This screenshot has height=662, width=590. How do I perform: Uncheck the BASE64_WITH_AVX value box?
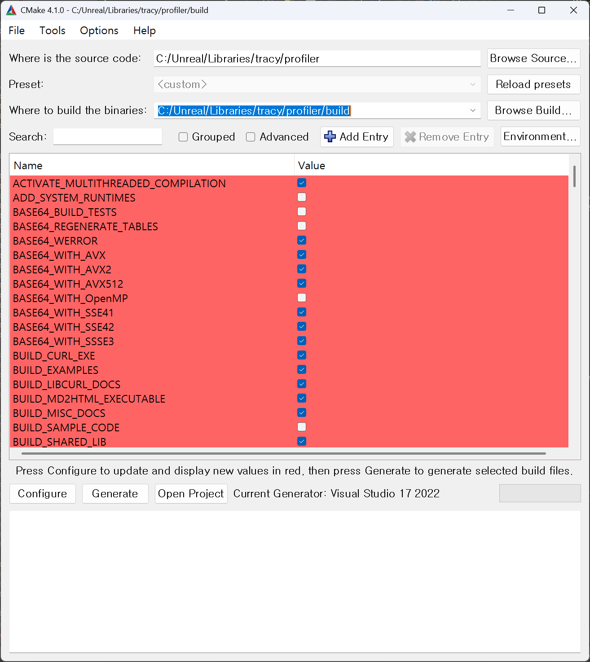click(x=302, y=255)
